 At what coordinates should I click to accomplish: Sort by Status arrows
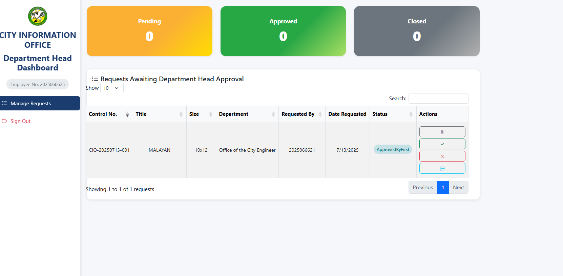click(411, 114)
